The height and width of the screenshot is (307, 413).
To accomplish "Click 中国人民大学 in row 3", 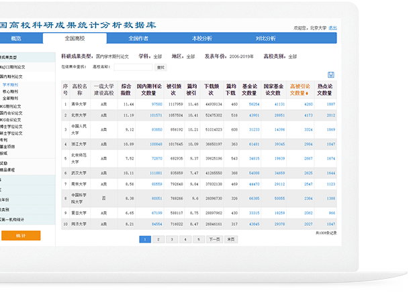I will click(x=79, y=129).
